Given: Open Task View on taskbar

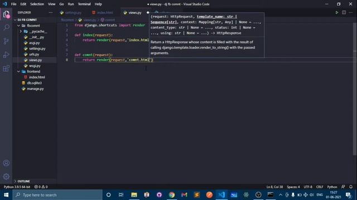Looking at the screenshot, I should [x=121, y=195].
